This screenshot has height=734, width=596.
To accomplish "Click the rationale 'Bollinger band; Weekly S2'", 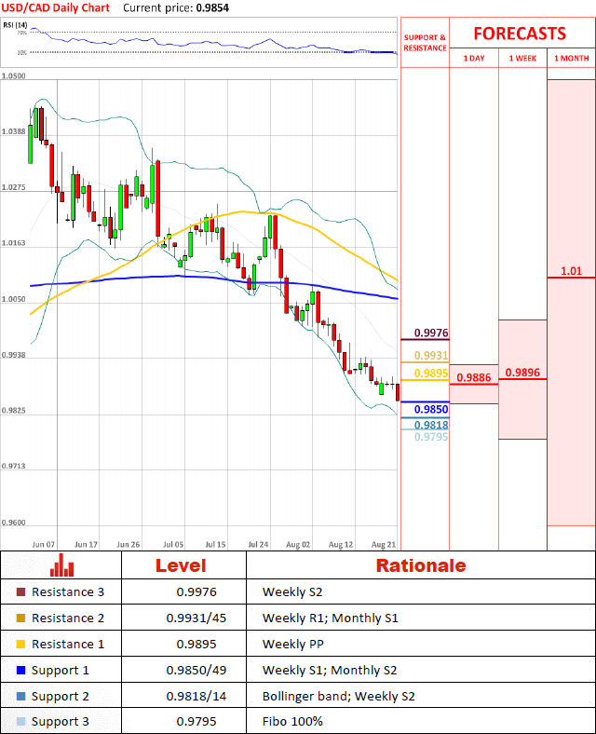I will [339, 697].
